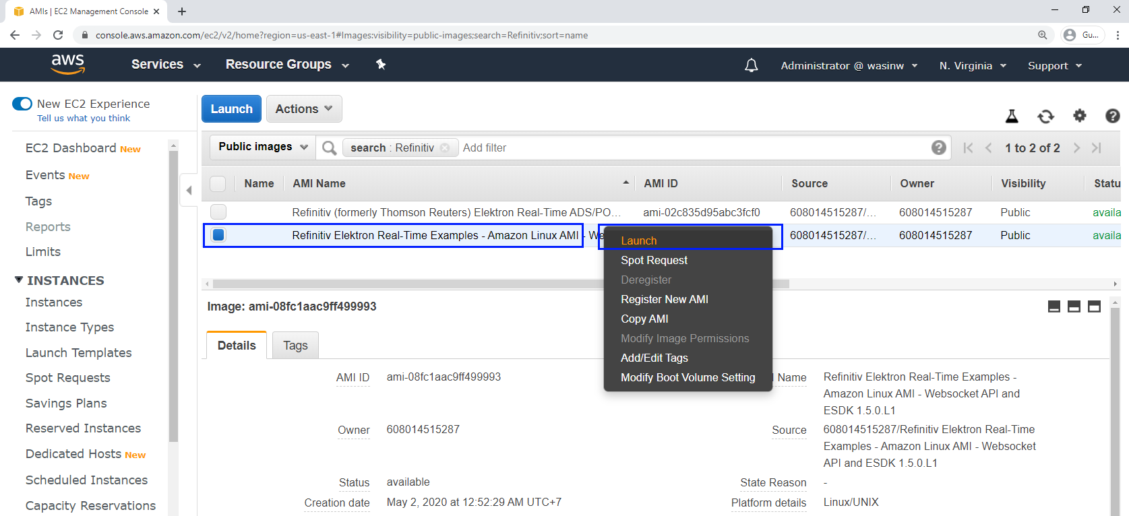1129x516 pixels.
Task: Open the Support dropdown
Action: click(x=1055, y=65)
